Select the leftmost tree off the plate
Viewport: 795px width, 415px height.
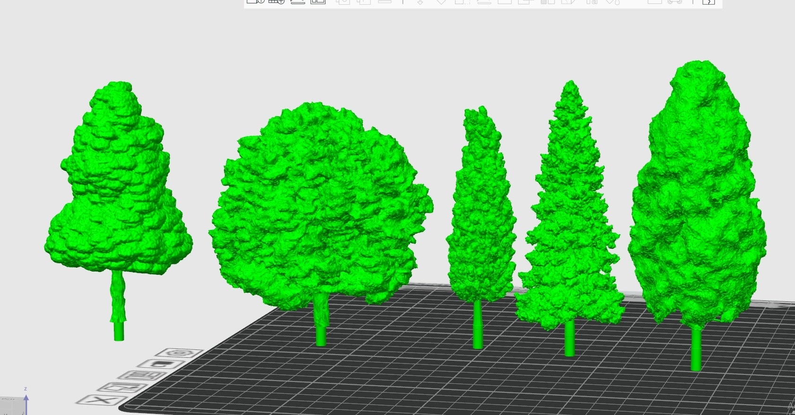[x=118, y=189]
